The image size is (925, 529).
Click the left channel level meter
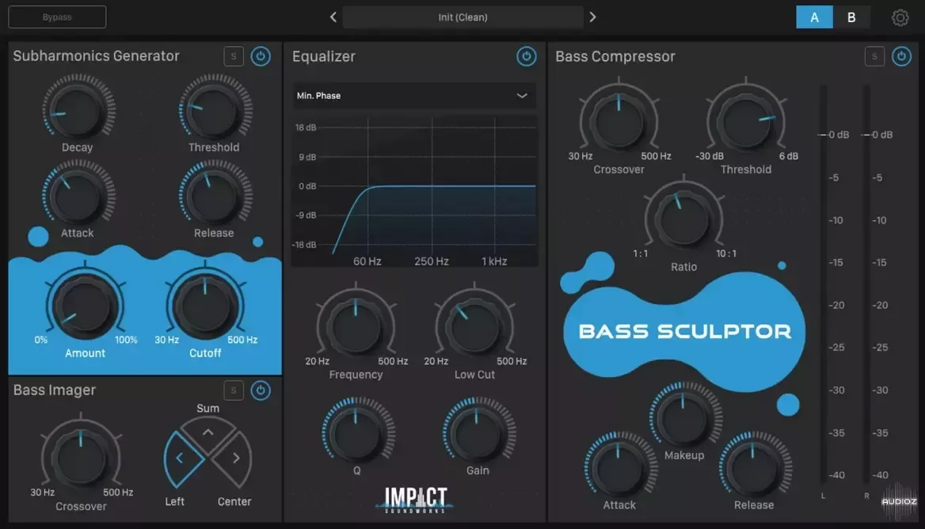(823, 284)
